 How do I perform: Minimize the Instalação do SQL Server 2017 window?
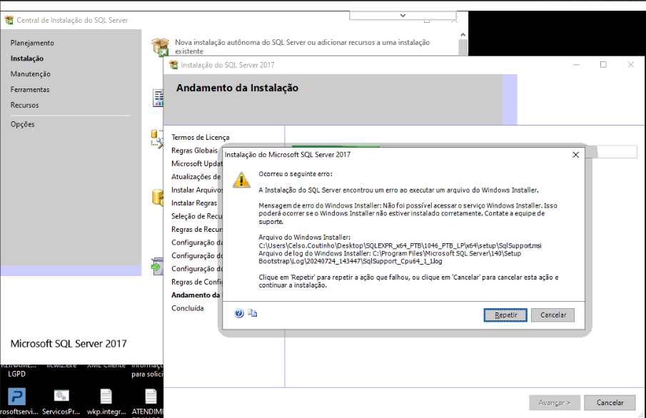[x=576, y=65]
